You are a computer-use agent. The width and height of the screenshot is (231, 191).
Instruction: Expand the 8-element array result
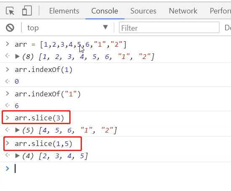[17, 56]
